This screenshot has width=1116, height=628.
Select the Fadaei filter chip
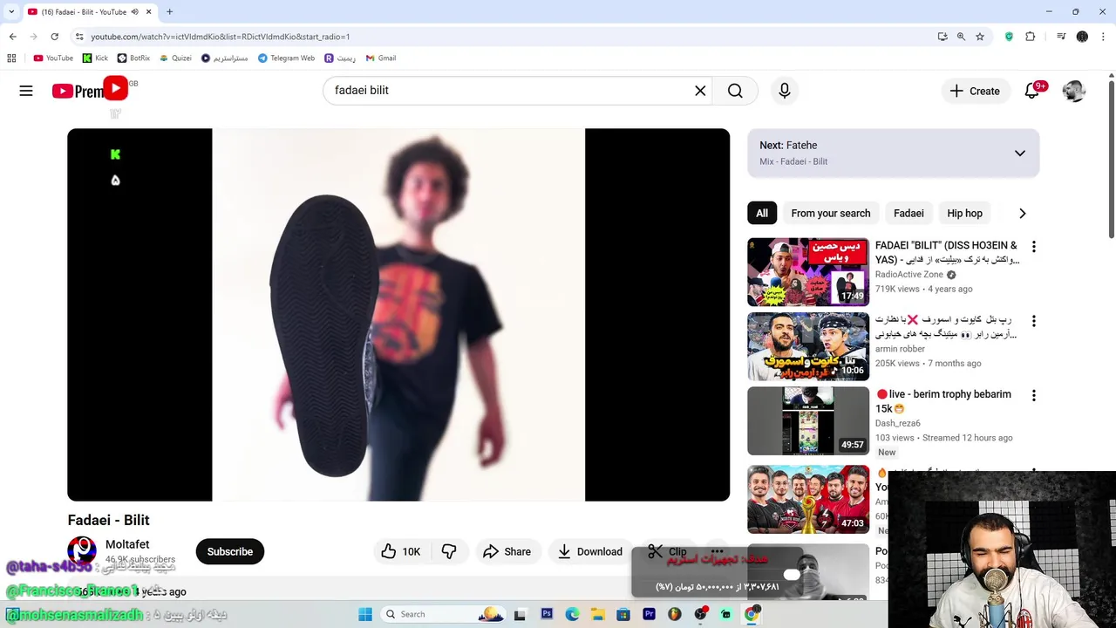click(x=908, y=214)
